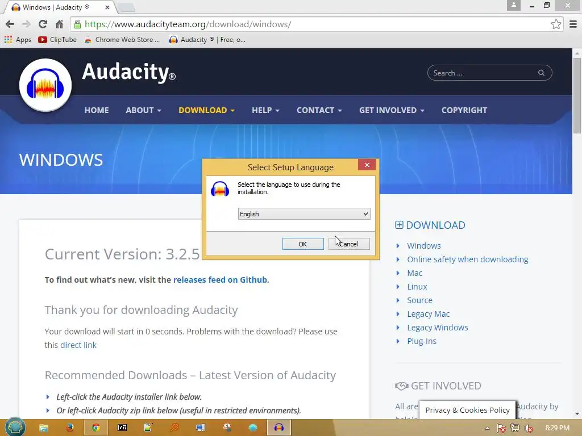Open the English language dropdown in setup dialog
Image resolution: width=582 pixels, height=436 pixels.
pyautogui.click(x=304, y=214)
